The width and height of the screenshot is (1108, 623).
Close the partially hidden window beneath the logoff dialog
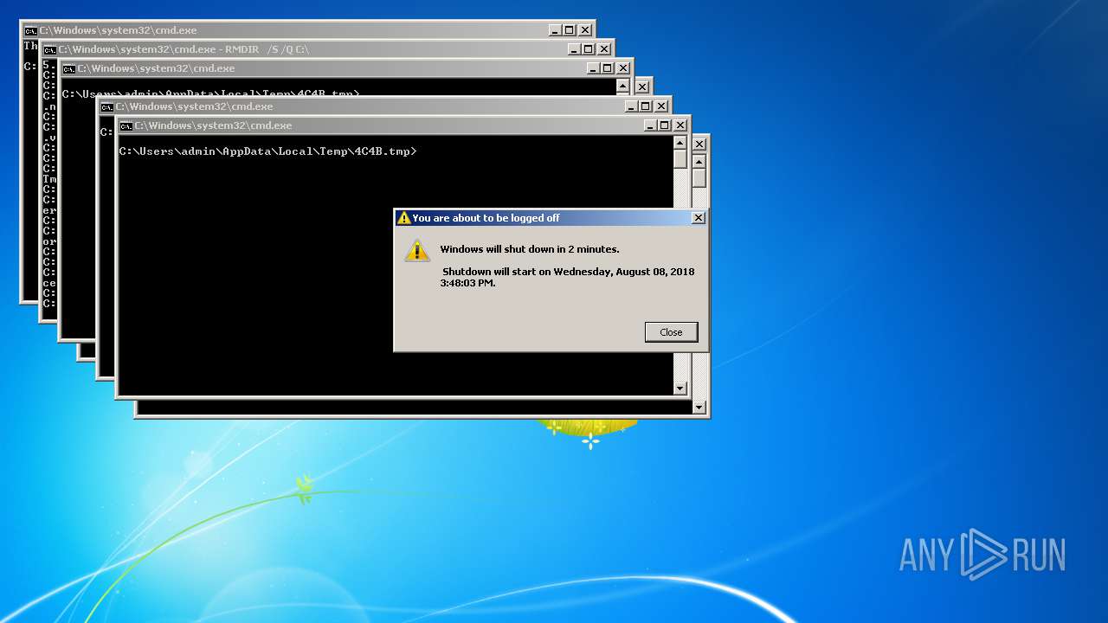pos(699,145)
